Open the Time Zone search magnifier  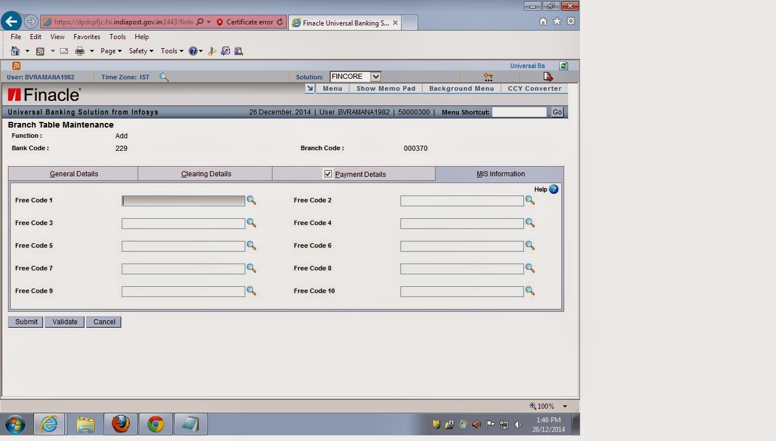[x=164, y=77]
